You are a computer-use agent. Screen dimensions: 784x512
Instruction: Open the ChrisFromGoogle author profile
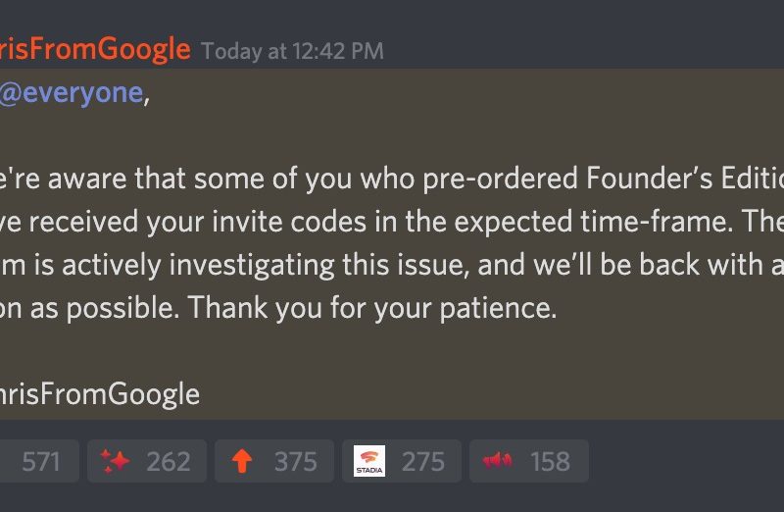pos(94,49)
